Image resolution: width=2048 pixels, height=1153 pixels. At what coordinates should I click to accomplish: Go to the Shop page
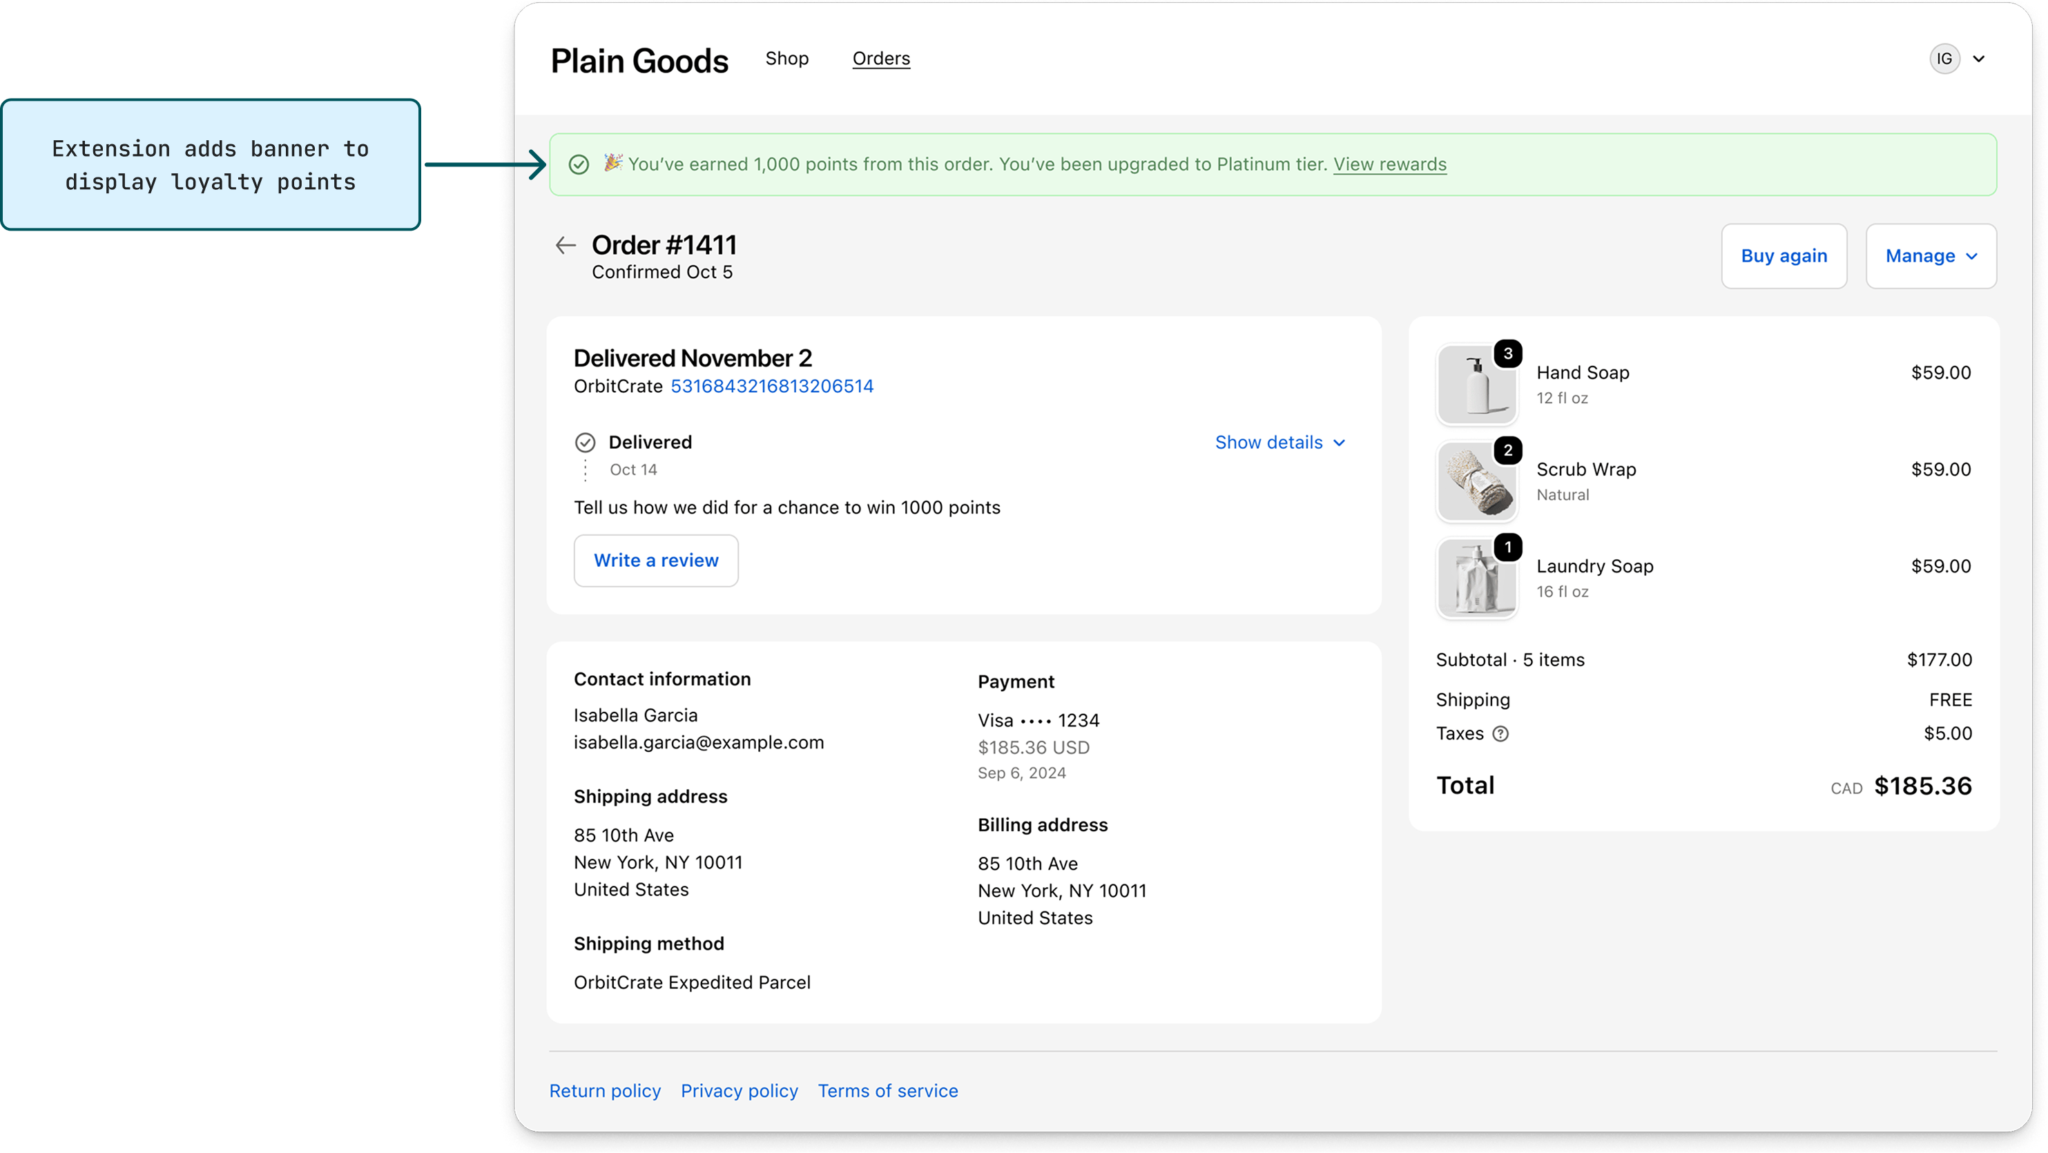[787, 58]
